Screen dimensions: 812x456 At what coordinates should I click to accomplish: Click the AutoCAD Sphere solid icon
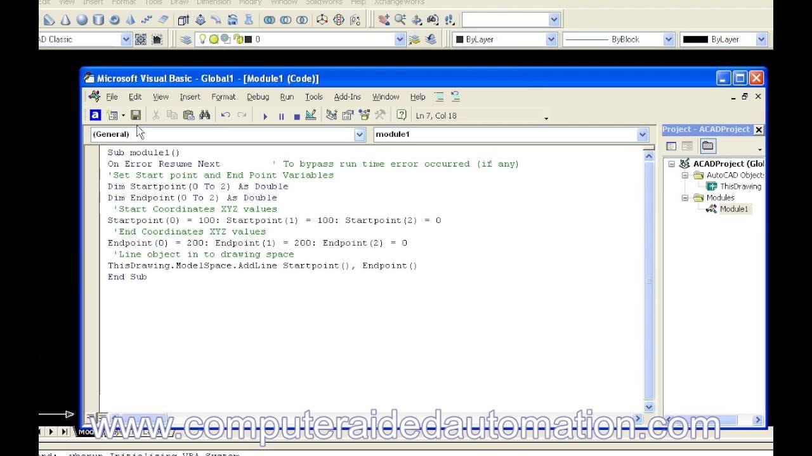(82, 20)
